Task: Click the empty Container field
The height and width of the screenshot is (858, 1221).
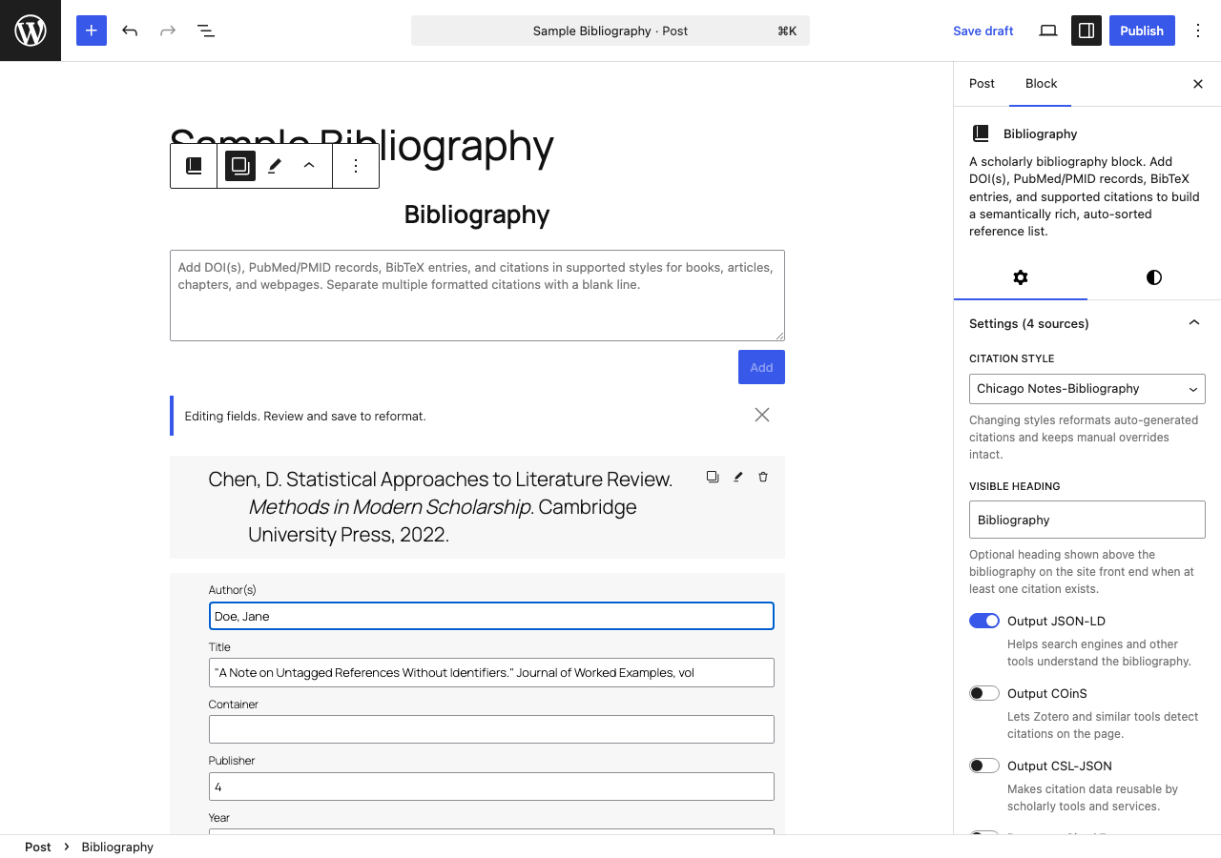Action: [x=491, y=729]
